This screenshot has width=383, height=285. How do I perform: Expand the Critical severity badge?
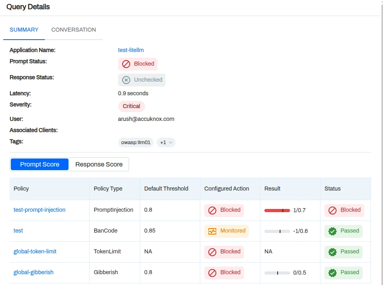pyautogui.click(x=131, y=106)
